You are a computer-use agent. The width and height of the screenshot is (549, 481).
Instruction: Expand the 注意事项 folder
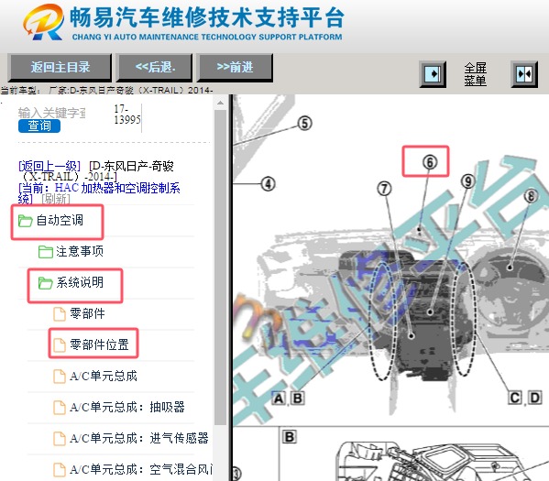[80, 251]
